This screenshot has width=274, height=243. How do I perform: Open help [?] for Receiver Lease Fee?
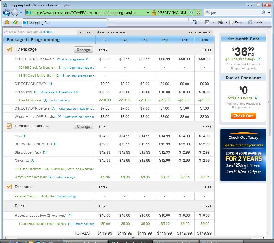(70, 215)
